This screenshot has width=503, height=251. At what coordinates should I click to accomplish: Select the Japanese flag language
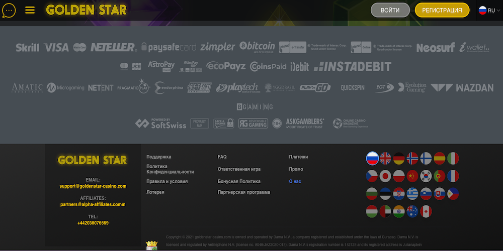click(x=385, y=176)
